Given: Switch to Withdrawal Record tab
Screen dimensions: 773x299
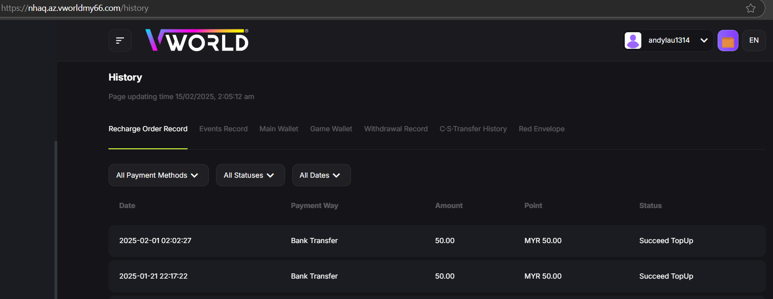Looking at the screenshot, I should 396,129.
